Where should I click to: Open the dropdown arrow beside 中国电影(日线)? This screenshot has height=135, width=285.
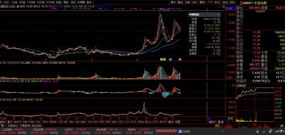pyautogui.click(x=18, y=6)
